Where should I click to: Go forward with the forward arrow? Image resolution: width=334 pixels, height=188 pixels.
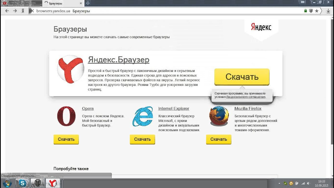[x=15, y=11]
